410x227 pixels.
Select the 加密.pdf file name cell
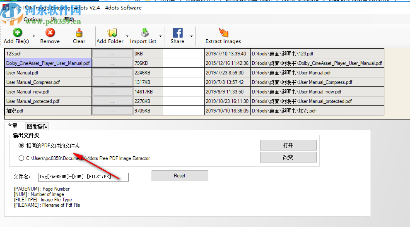[48, 111]
